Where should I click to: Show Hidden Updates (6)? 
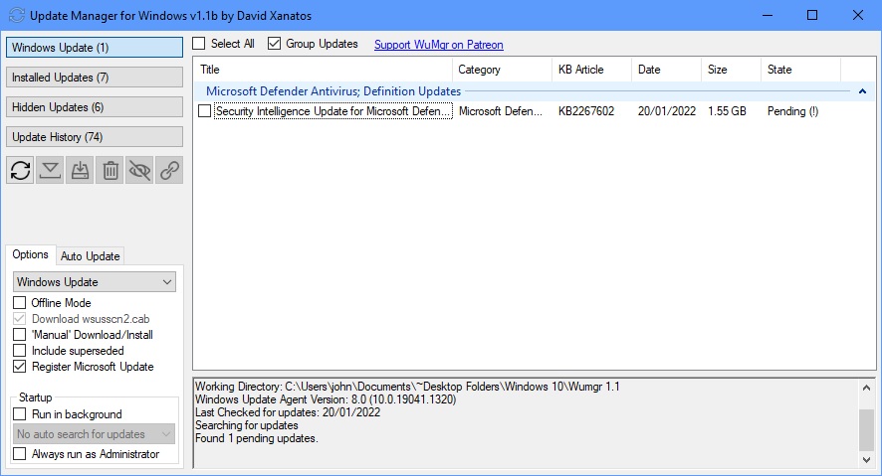(x=95, y=106)
